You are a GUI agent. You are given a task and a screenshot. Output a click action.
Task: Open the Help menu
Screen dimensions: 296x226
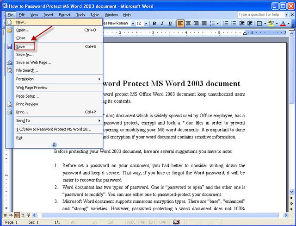(x=127, y=15)
